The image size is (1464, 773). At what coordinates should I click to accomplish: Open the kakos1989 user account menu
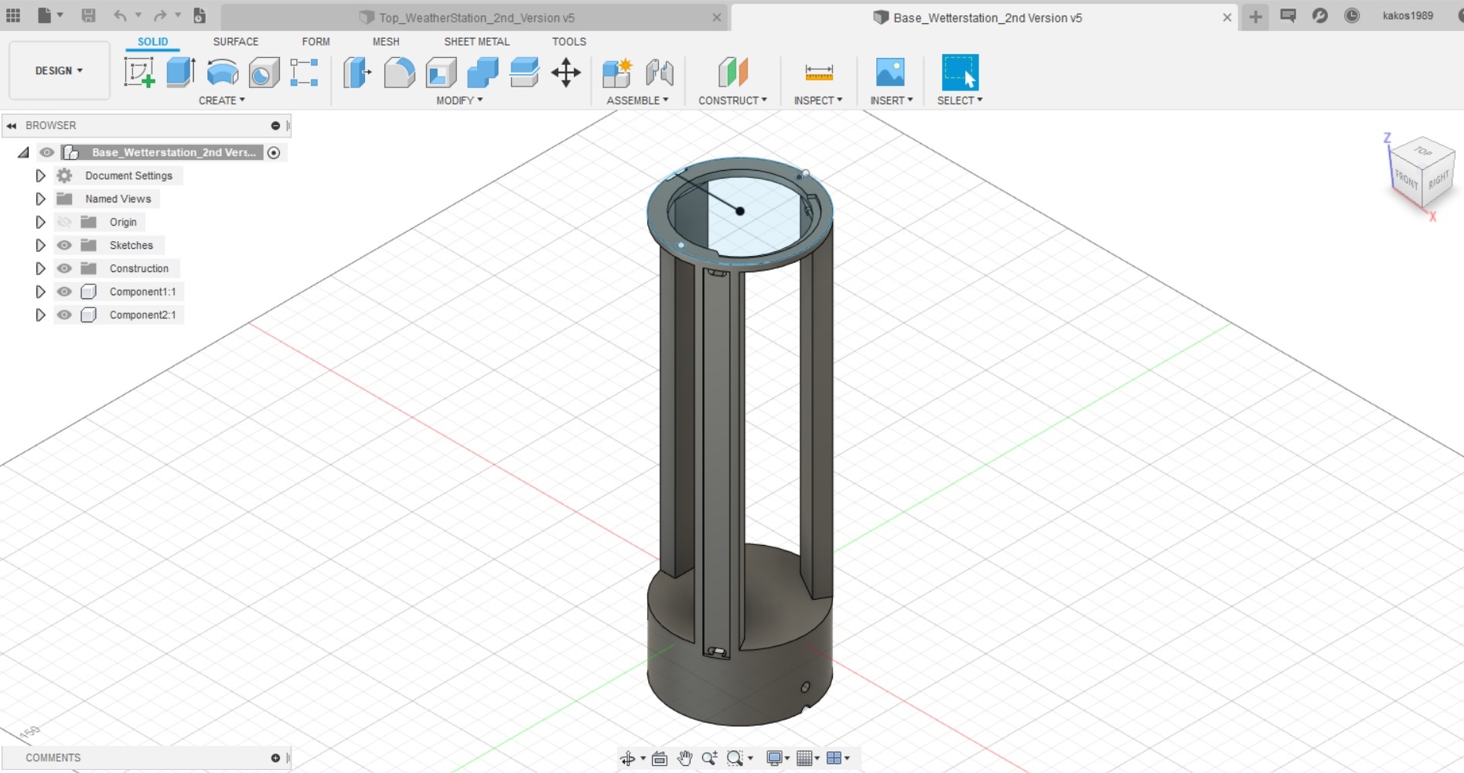[x=1408, y=15]
